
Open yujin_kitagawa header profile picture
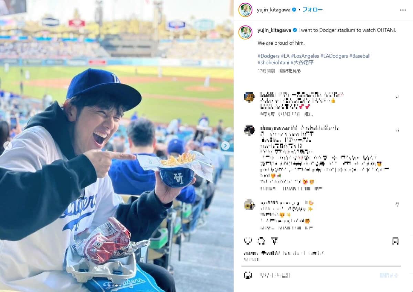tap(245, 10)
